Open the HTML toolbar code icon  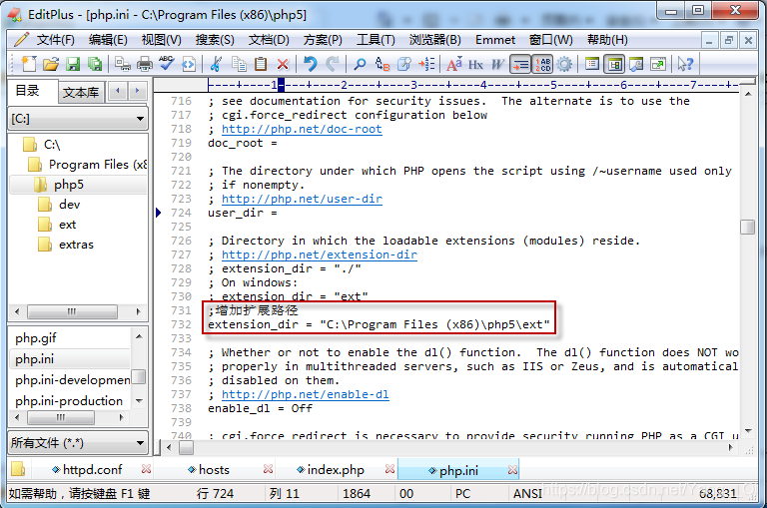[x=189, y=64]
